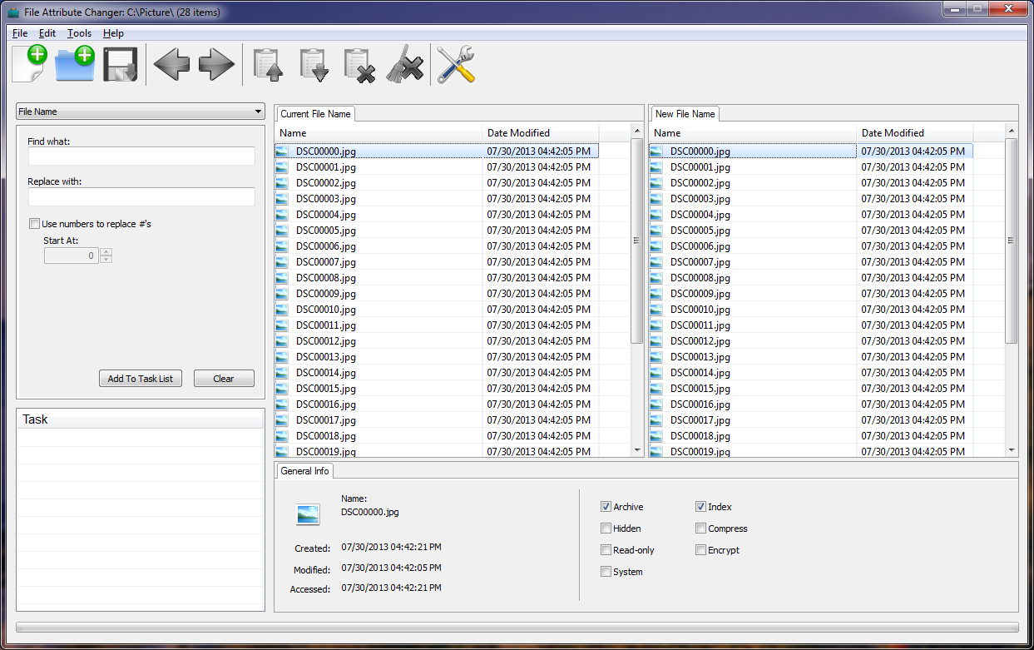The image size is (1034, 650).
Task: Click the Add Folder toolbar icon
Action: (x=75, y=64)
